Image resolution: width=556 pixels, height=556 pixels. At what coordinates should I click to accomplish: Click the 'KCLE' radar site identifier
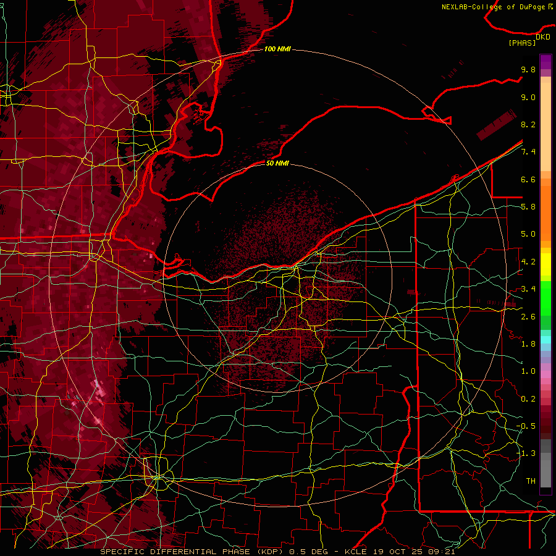[356, 552]
